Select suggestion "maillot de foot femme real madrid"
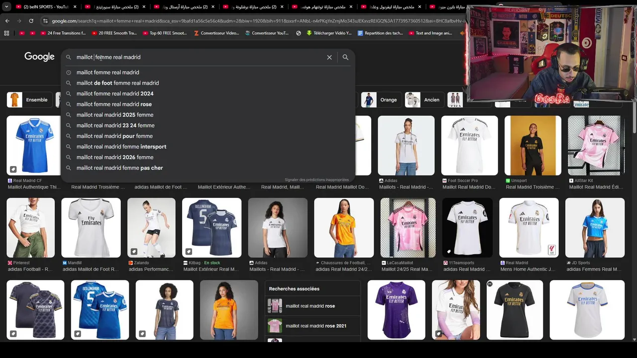 tap(208, 83)
